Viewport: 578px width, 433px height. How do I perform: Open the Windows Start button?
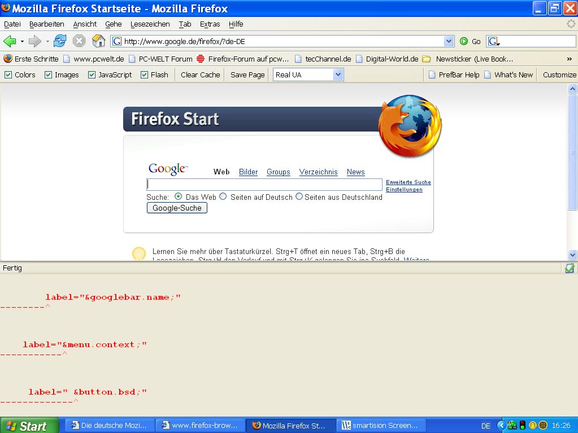coord(29,425)
